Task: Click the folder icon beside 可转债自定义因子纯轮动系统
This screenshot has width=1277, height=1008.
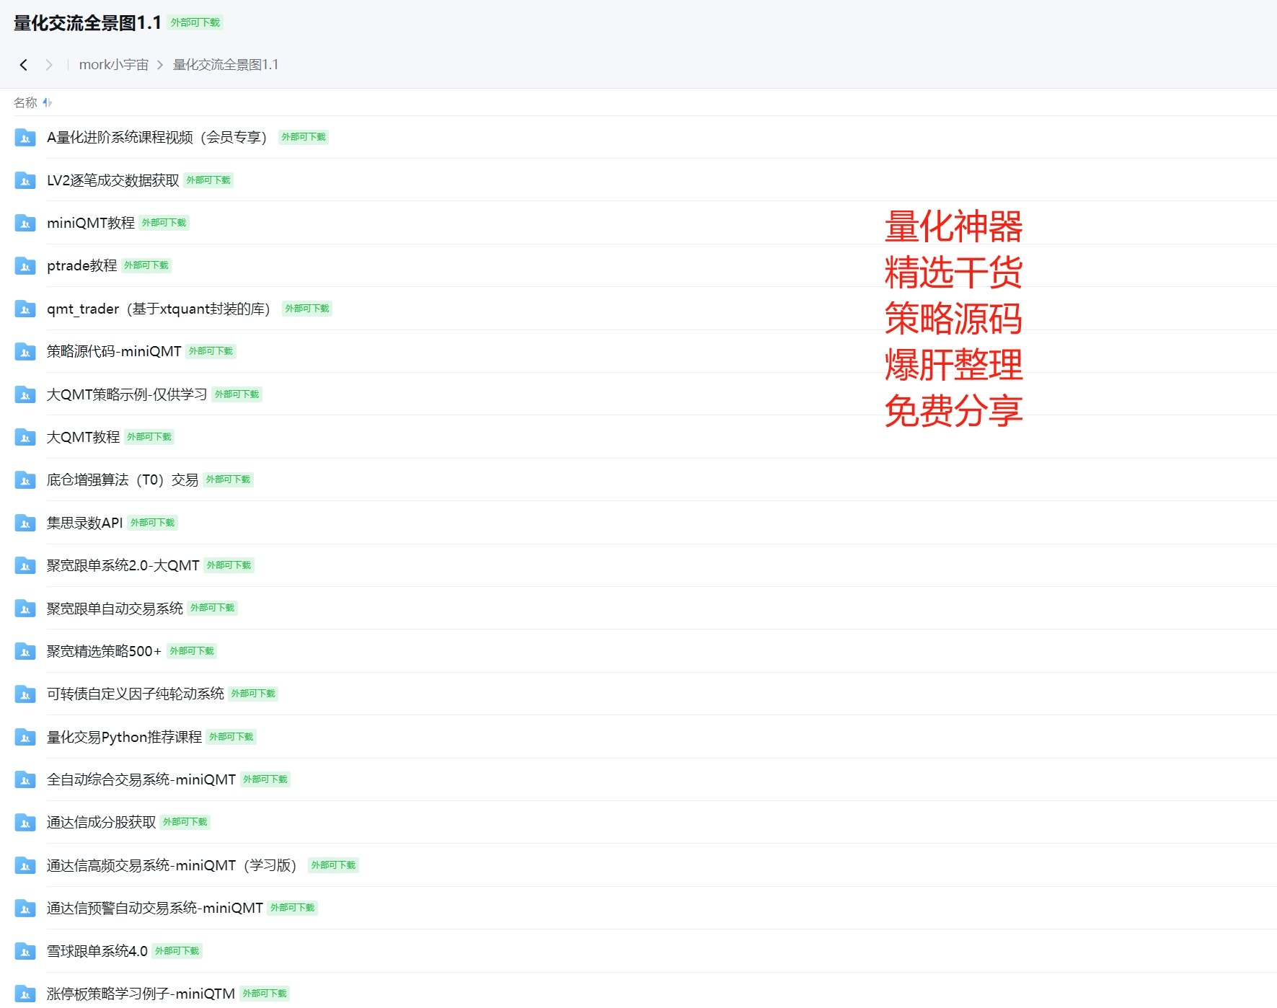Action: click(x=25, y=694)
